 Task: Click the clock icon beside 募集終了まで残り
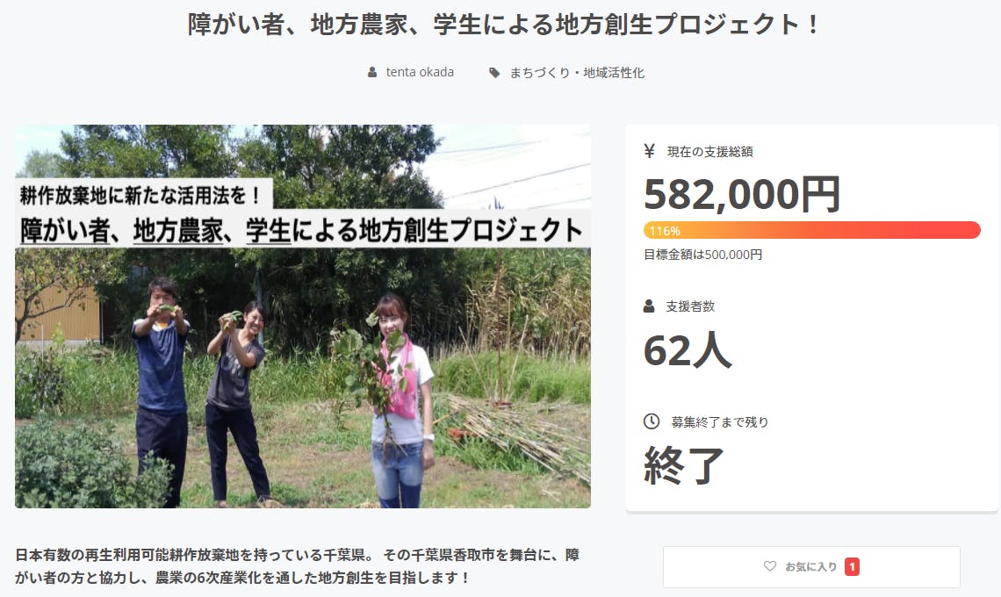(652, 421)
